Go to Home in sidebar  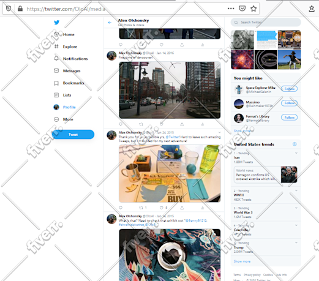[69, 34]
